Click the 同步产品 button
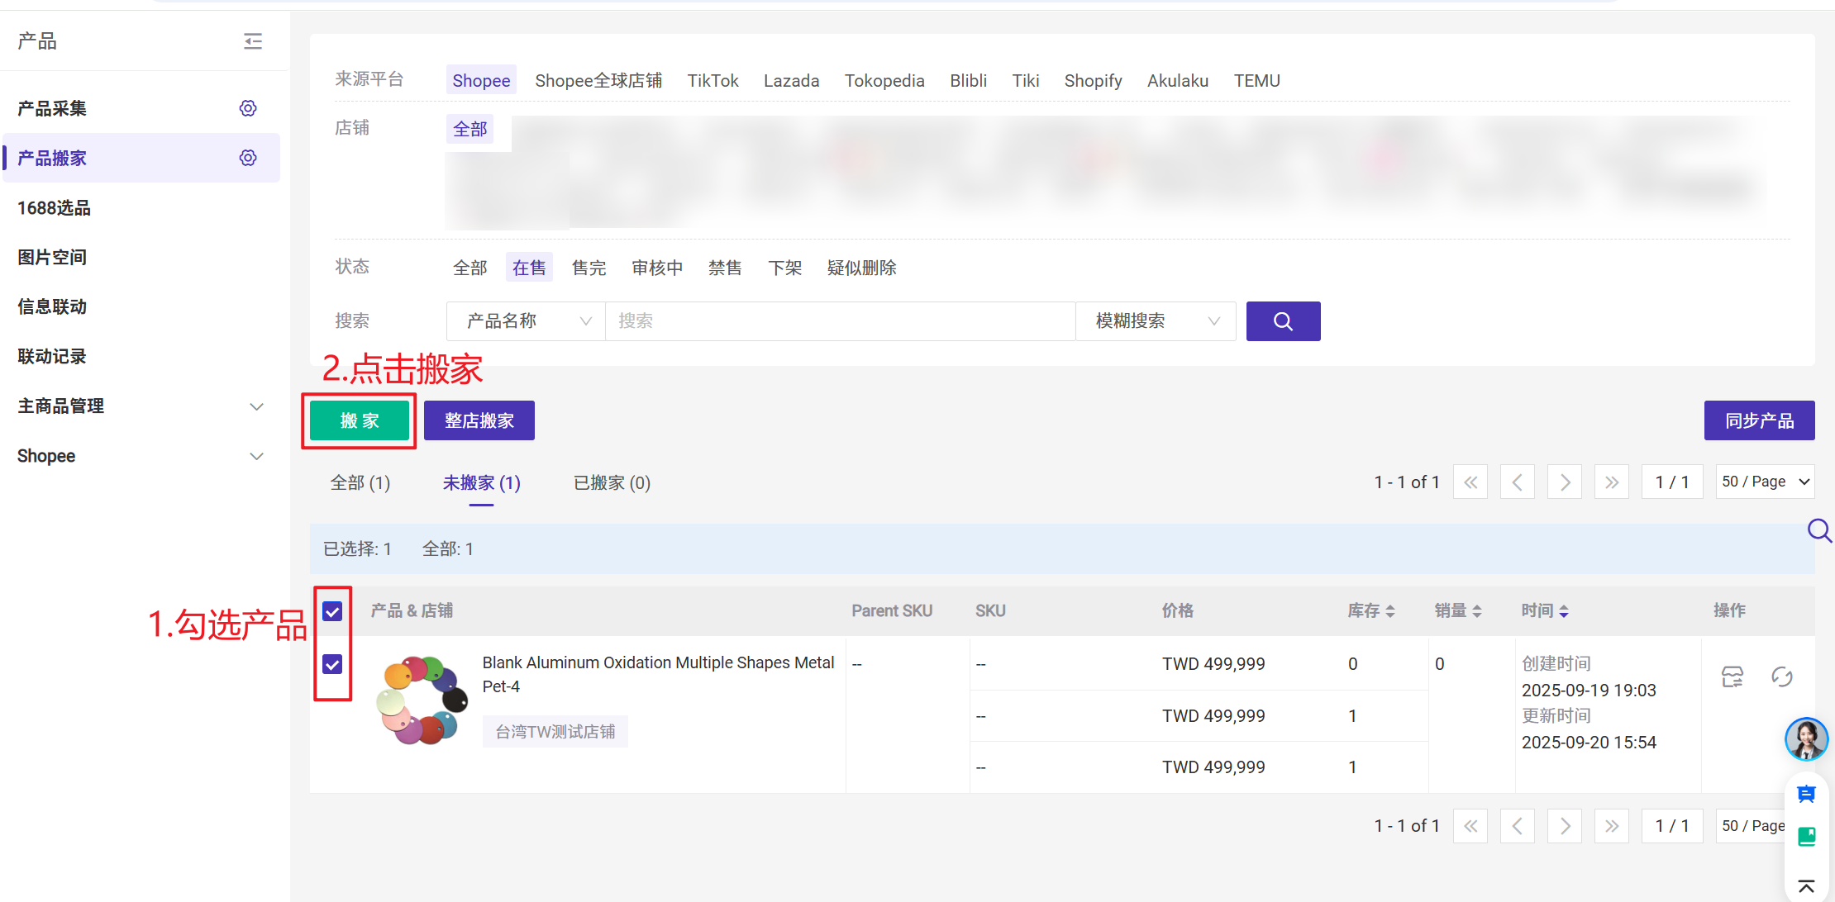 (x=1759, y=420)
